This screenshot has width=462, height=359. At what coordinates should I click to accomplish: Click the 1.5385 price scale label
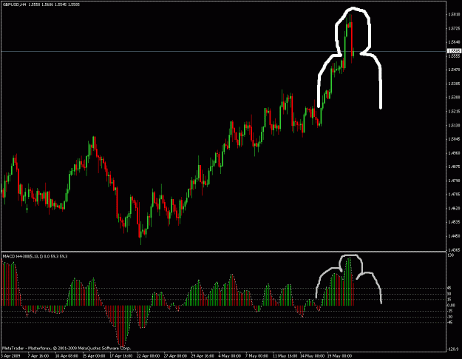click(454, 84)
